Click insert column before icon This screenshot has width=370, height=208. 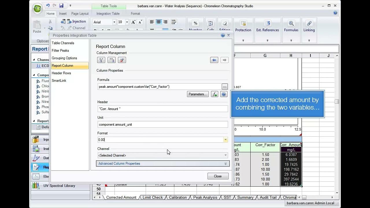click(101, 60)
